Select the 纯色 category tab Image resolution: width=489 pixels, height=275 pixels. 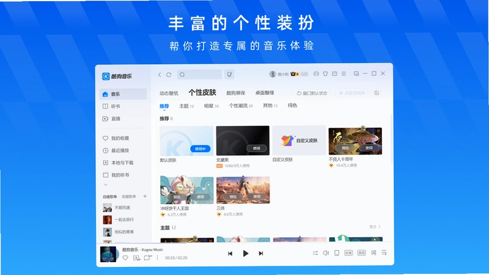[292, 105]
